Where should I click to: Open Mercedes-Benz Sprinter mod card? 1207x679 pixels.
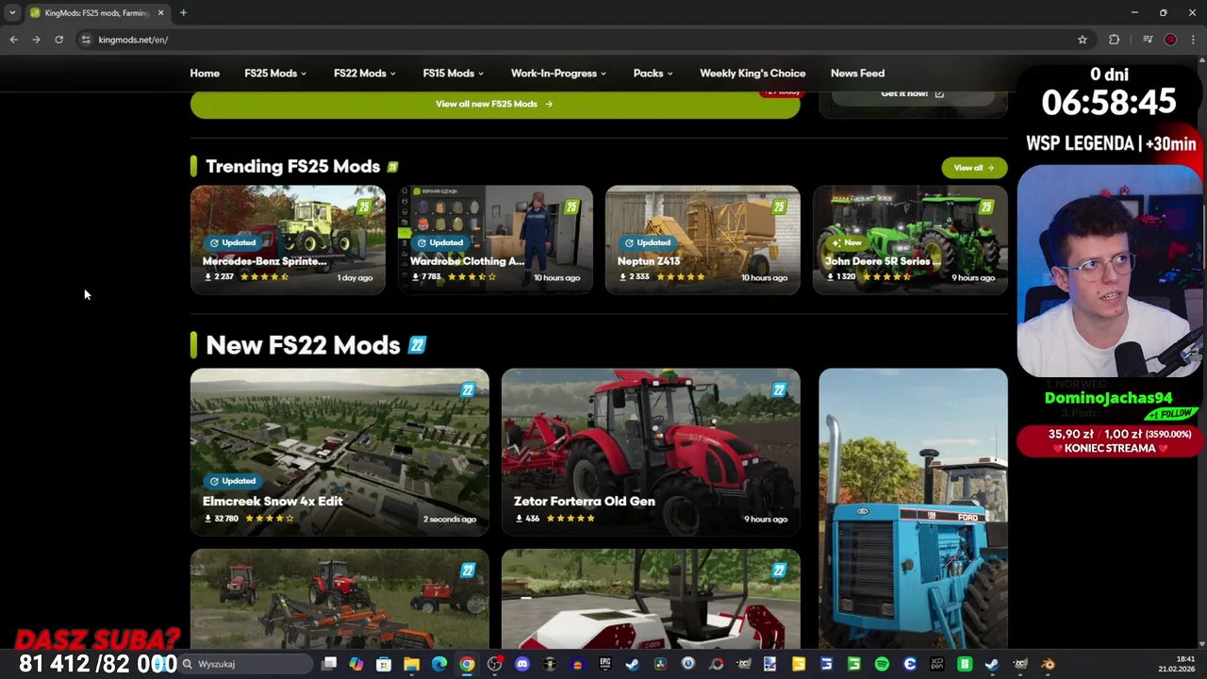288,240
